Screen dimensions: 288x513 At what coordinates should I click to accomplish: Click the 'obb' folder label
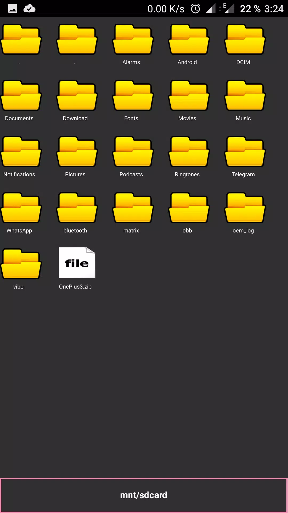coord(187,231)
